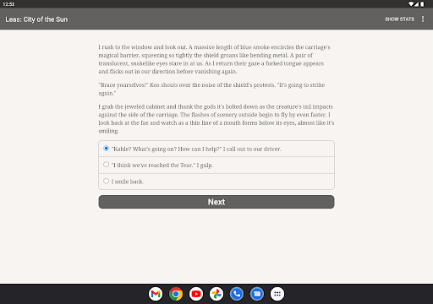Click the paragraph starting 'Brace yourselves!'
433x304 pixels.
tap(211, 89)
